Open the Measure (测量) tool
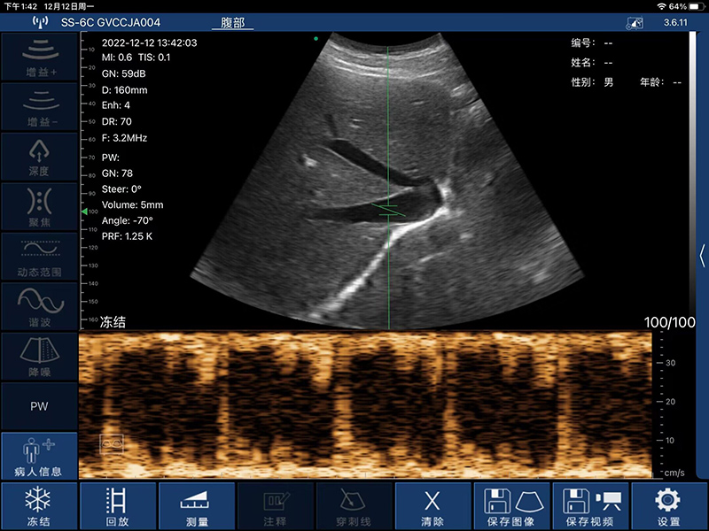 197,507
